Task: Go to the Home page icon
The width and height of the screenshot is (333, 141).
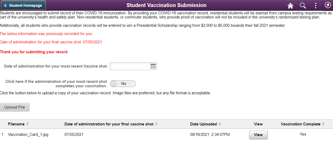Action: click(290, 5)
